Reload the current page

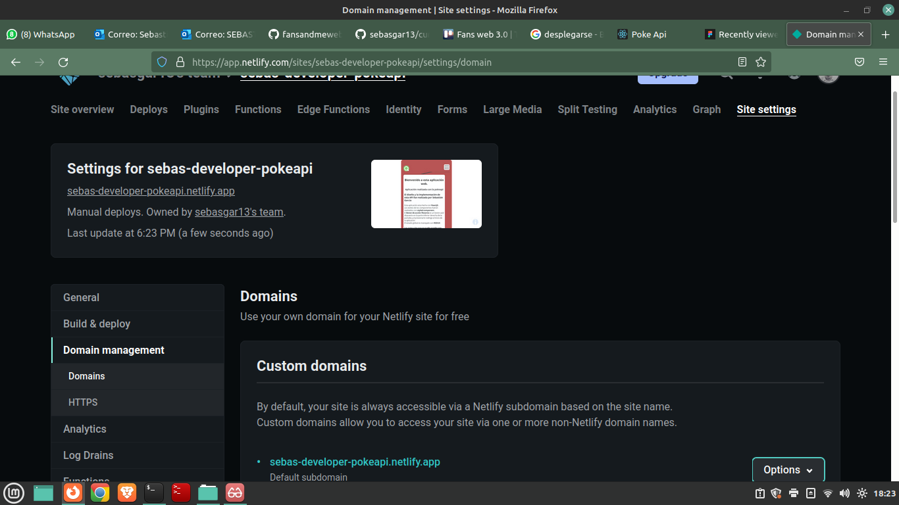[63, 62]
